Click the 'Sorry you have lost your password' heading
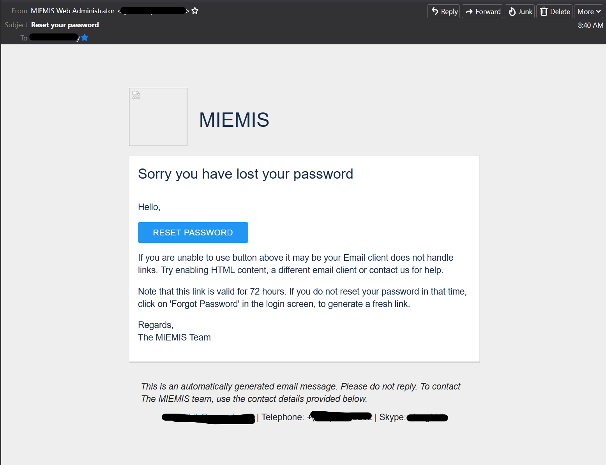This screenshot has height=465, width=606. coord(246,174)
